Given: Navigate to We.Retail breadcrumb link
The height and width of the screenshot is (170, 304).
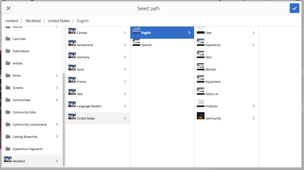Looking at the screenshot, I should pyautogui.click(x=33, y=21).
